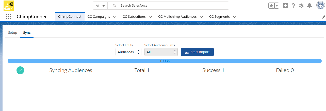Image resolution: width=326 pixels, height=111 pixels.
Task: Expand the CC Campaigns tab chevron
Action: click(115, 17)
